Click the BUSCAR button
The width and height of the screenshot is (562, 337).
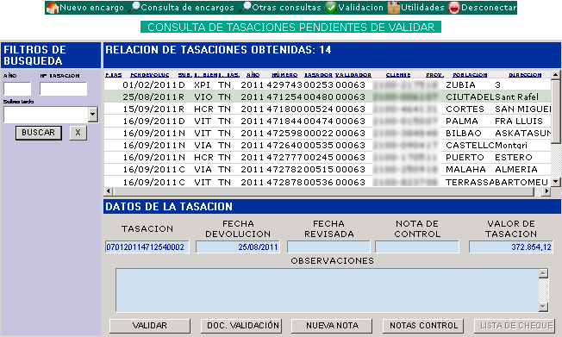[x=38, y=133]
